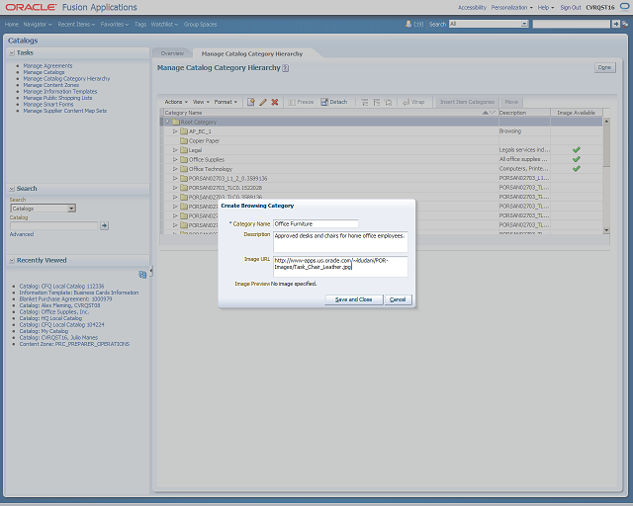Image resolution: width=633 pixels, height=506 pixels.
Task: Collapse the left pane using splitter arrow
Action: click(x=151, y=272)
